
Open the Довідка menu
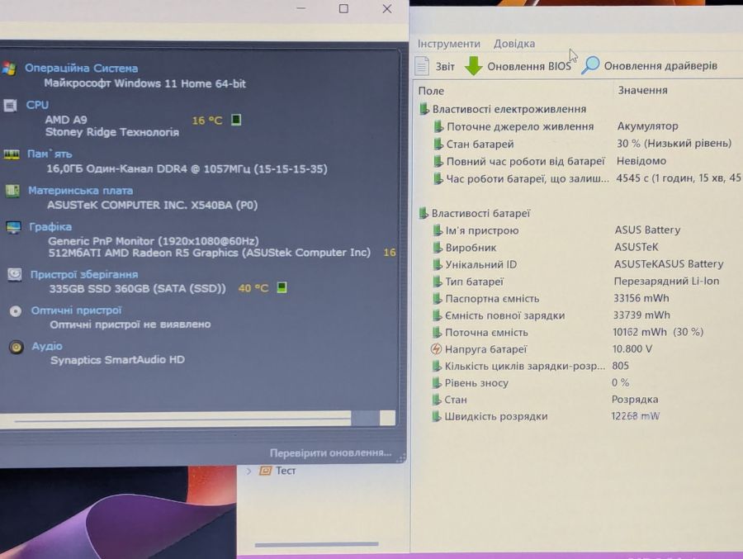point(514,44)
